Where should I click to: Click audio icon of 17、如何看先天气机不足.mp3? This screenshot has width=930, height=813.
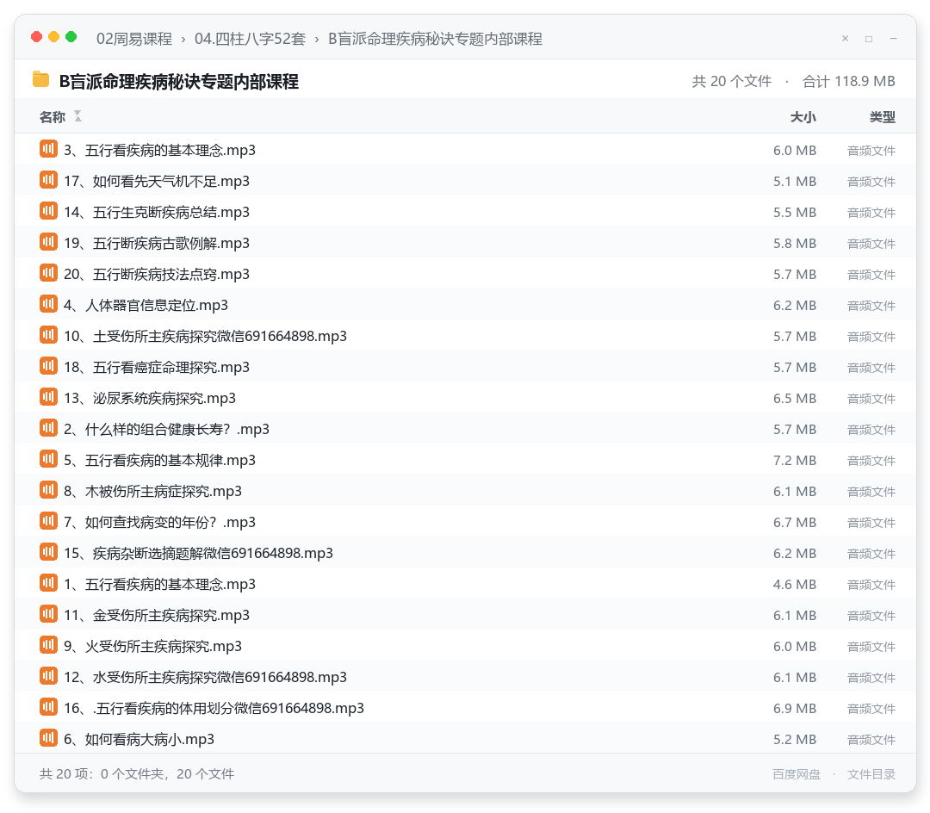tap(48, 180)
